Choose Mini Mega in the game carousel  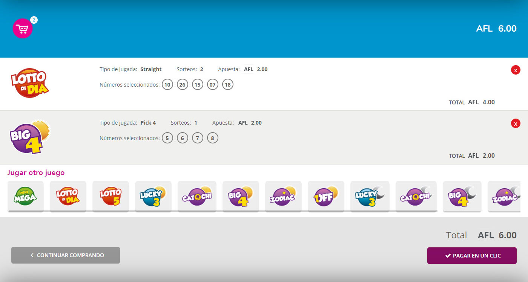pos(26,196)
